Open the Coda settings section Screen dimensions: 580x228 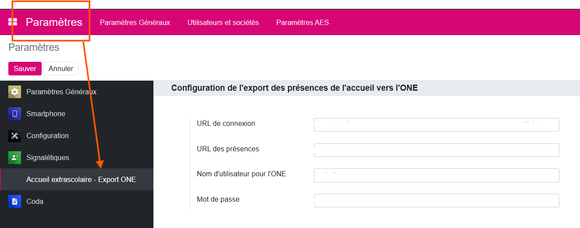[35, 202]
